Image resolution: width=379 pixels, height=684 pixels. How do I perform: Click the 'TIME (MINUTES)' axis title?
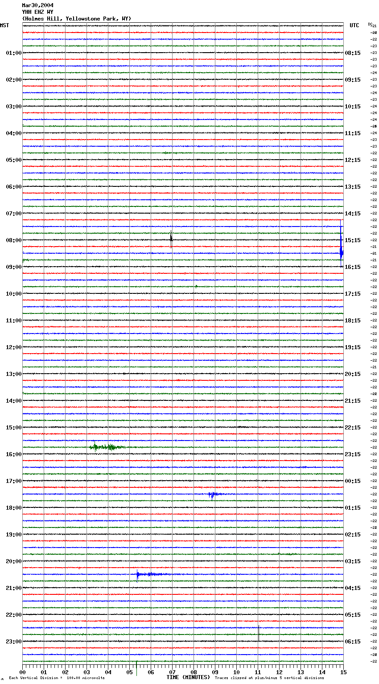click(x=188, y=677)
